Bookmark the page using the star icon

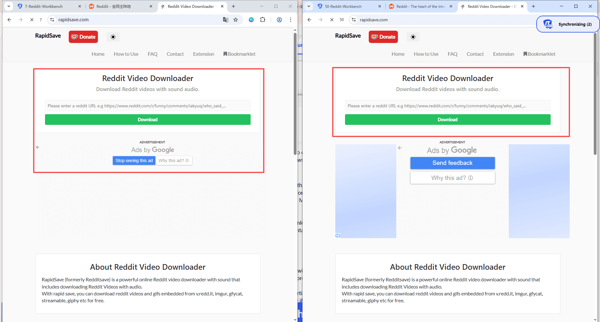point(236,20)
